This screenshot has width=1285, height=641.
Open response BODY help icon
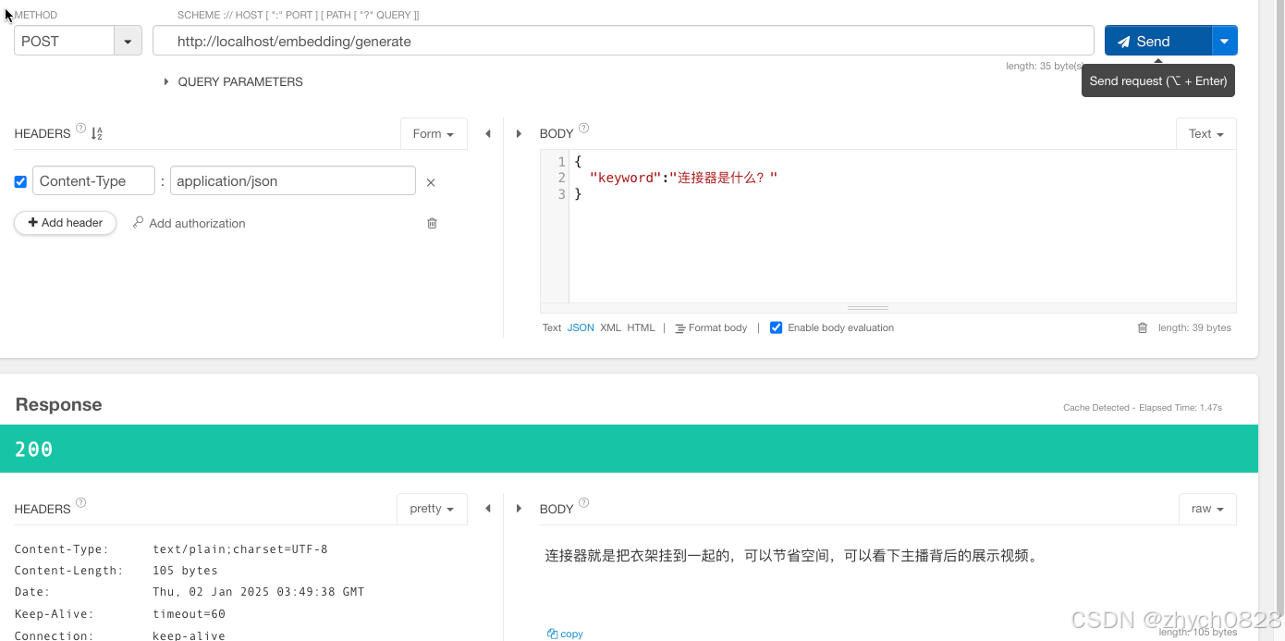click(583, 504)
